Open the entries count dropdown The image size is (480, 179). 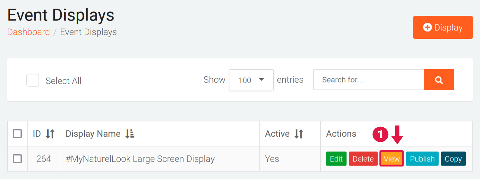251,80
